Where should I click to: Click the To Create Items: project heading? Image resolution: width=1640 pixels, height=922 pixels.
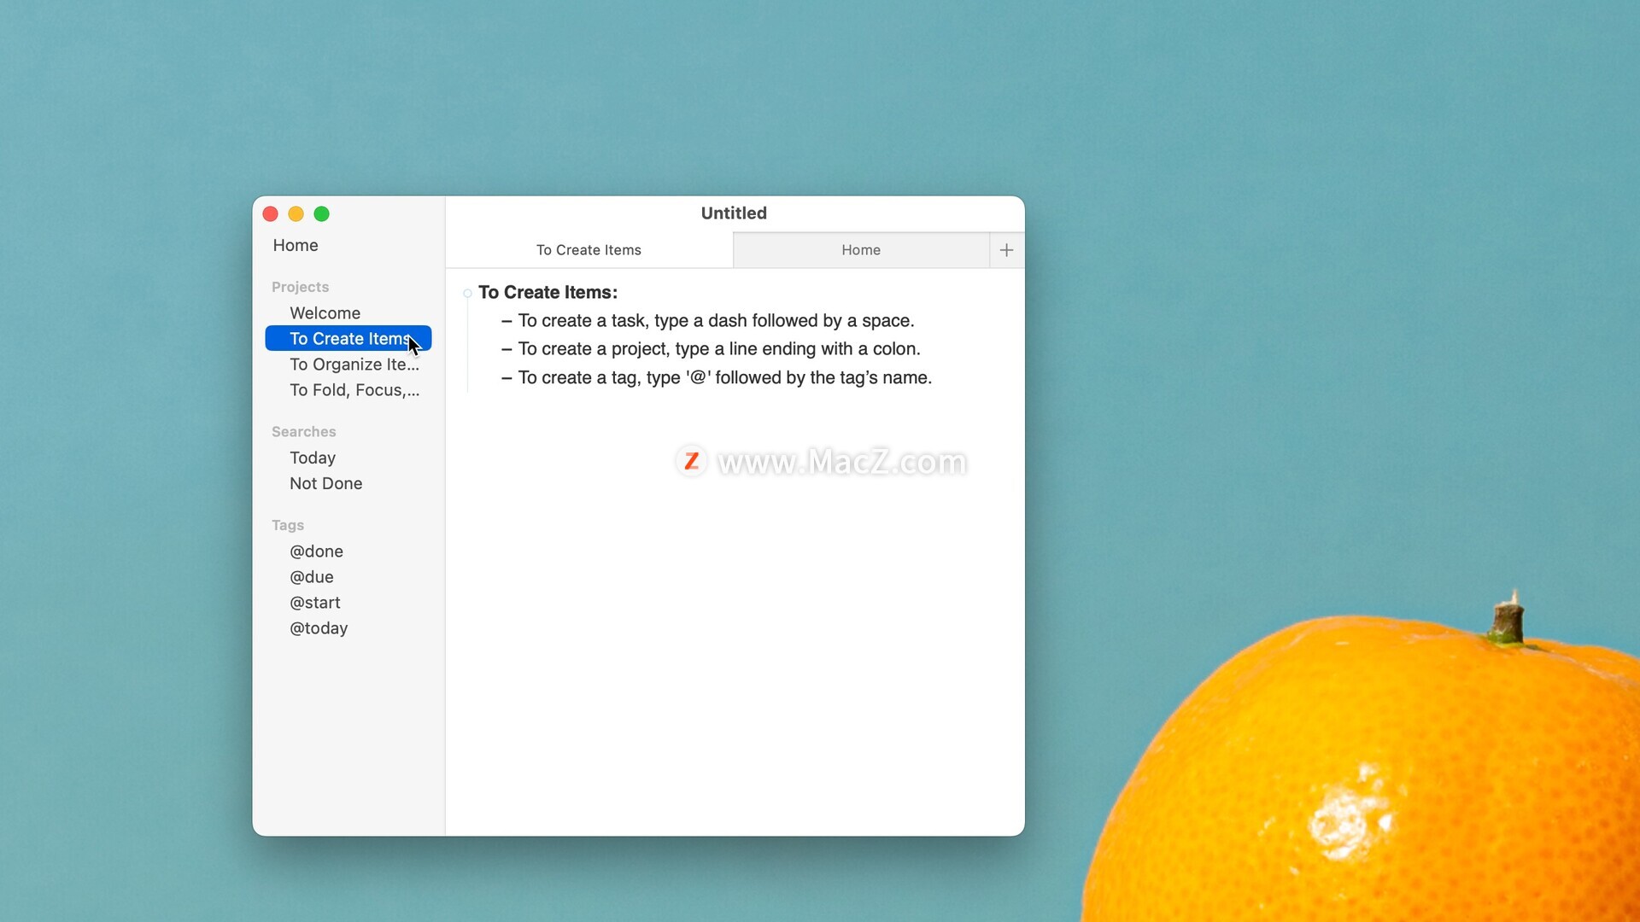pyautogui.click(x=548, y=292)
